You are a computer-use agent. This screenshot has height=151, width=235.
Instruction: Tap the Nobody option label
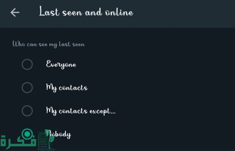click(58, 134)
